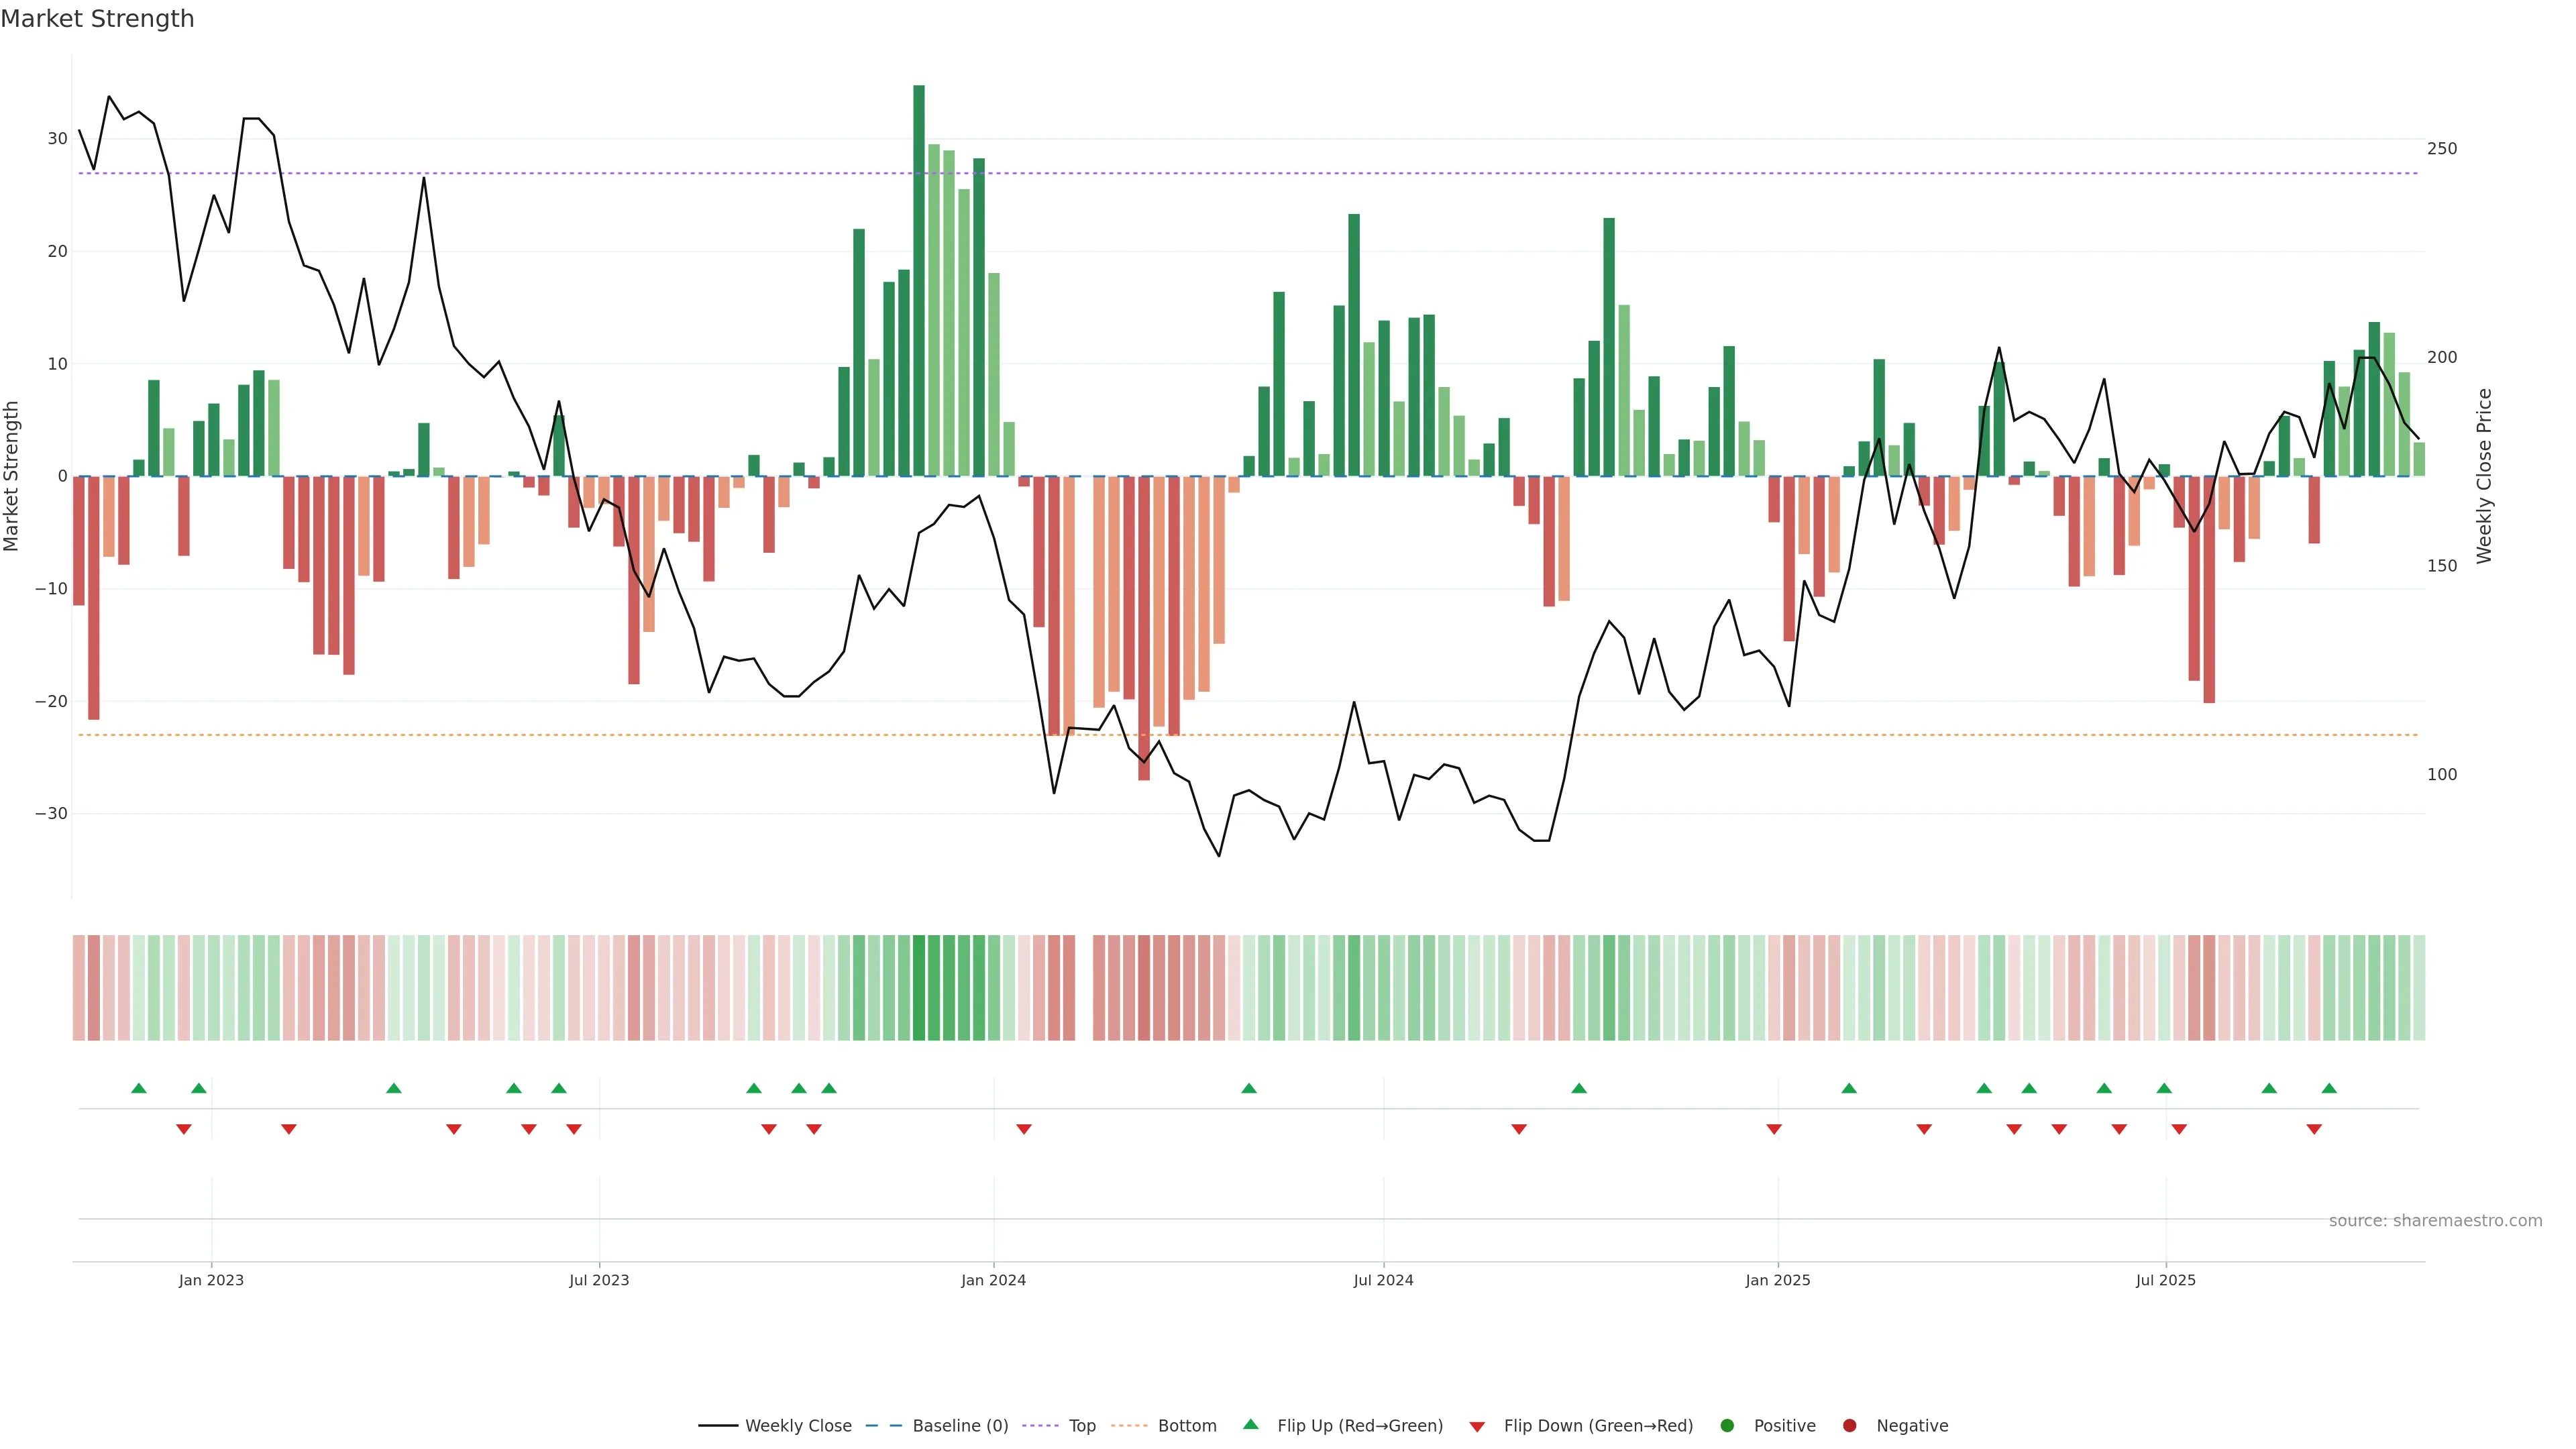Click the Jul 2024 x-axis label
This screenshot has height=1449, width=2576.
(1383, 1280)
